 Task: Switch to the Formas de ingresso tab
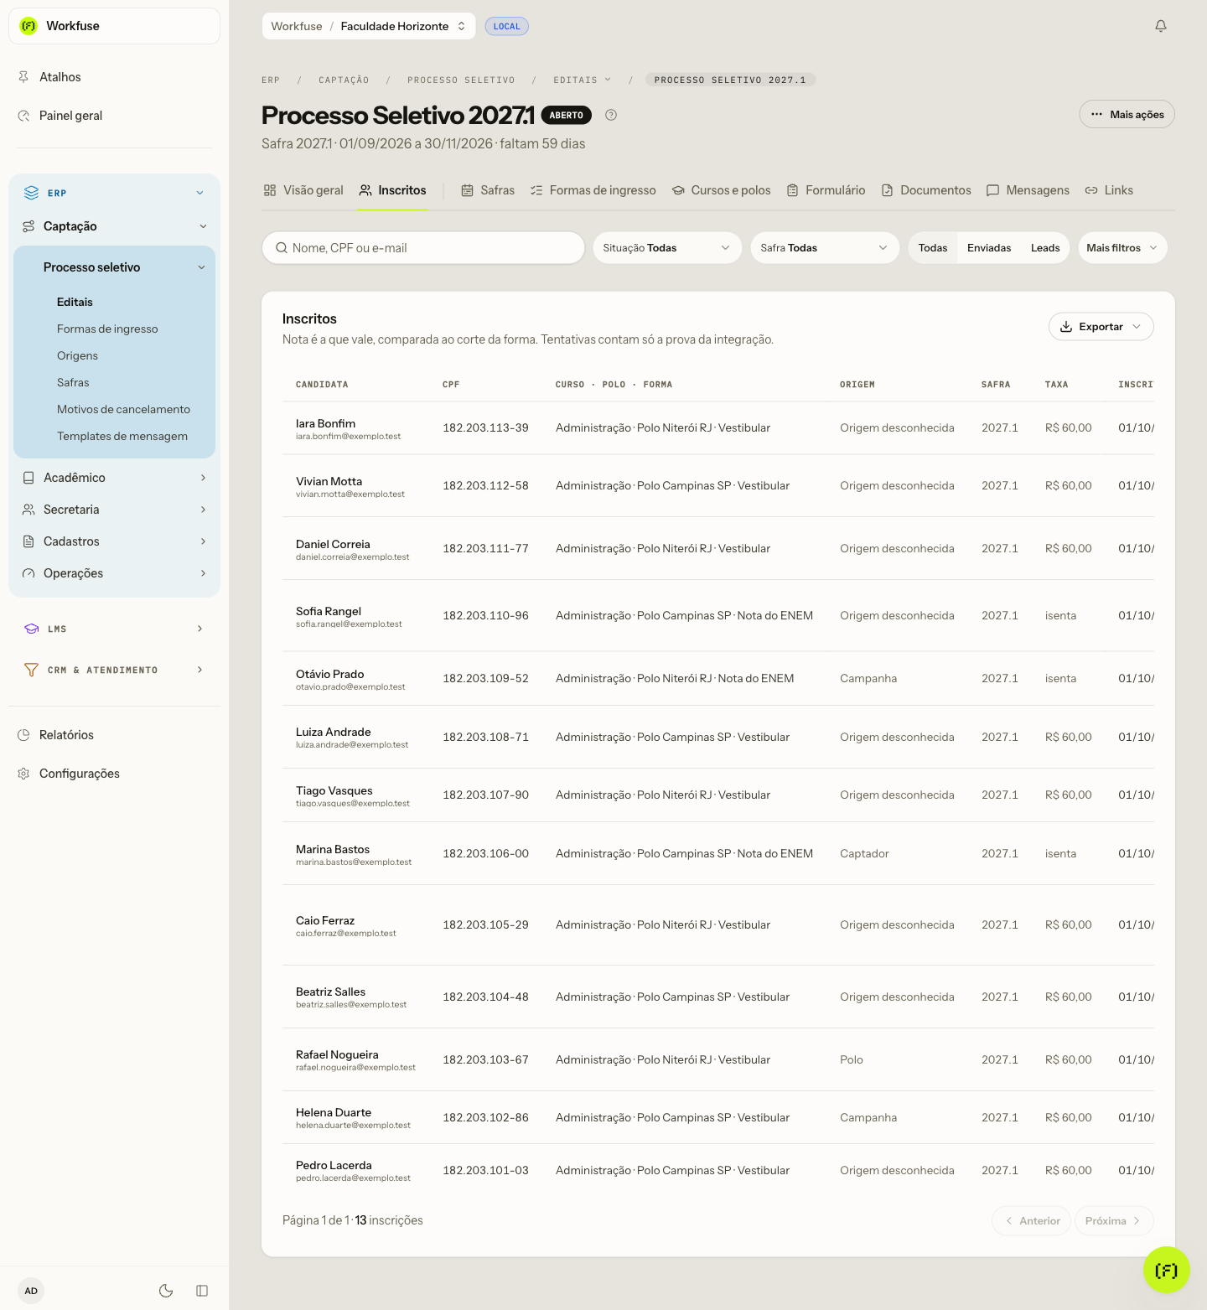593,190
